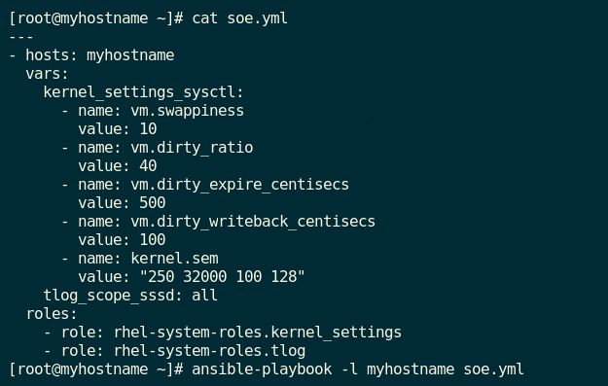Click the 'roles:' keyword
The height and width of the screenshot is (386, 608).
(x=52, y=313)
